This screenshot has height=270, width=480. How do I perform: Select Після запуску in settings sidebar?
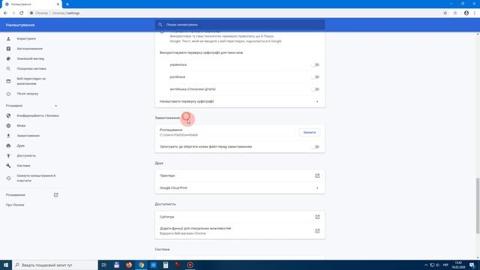(28, 94)
